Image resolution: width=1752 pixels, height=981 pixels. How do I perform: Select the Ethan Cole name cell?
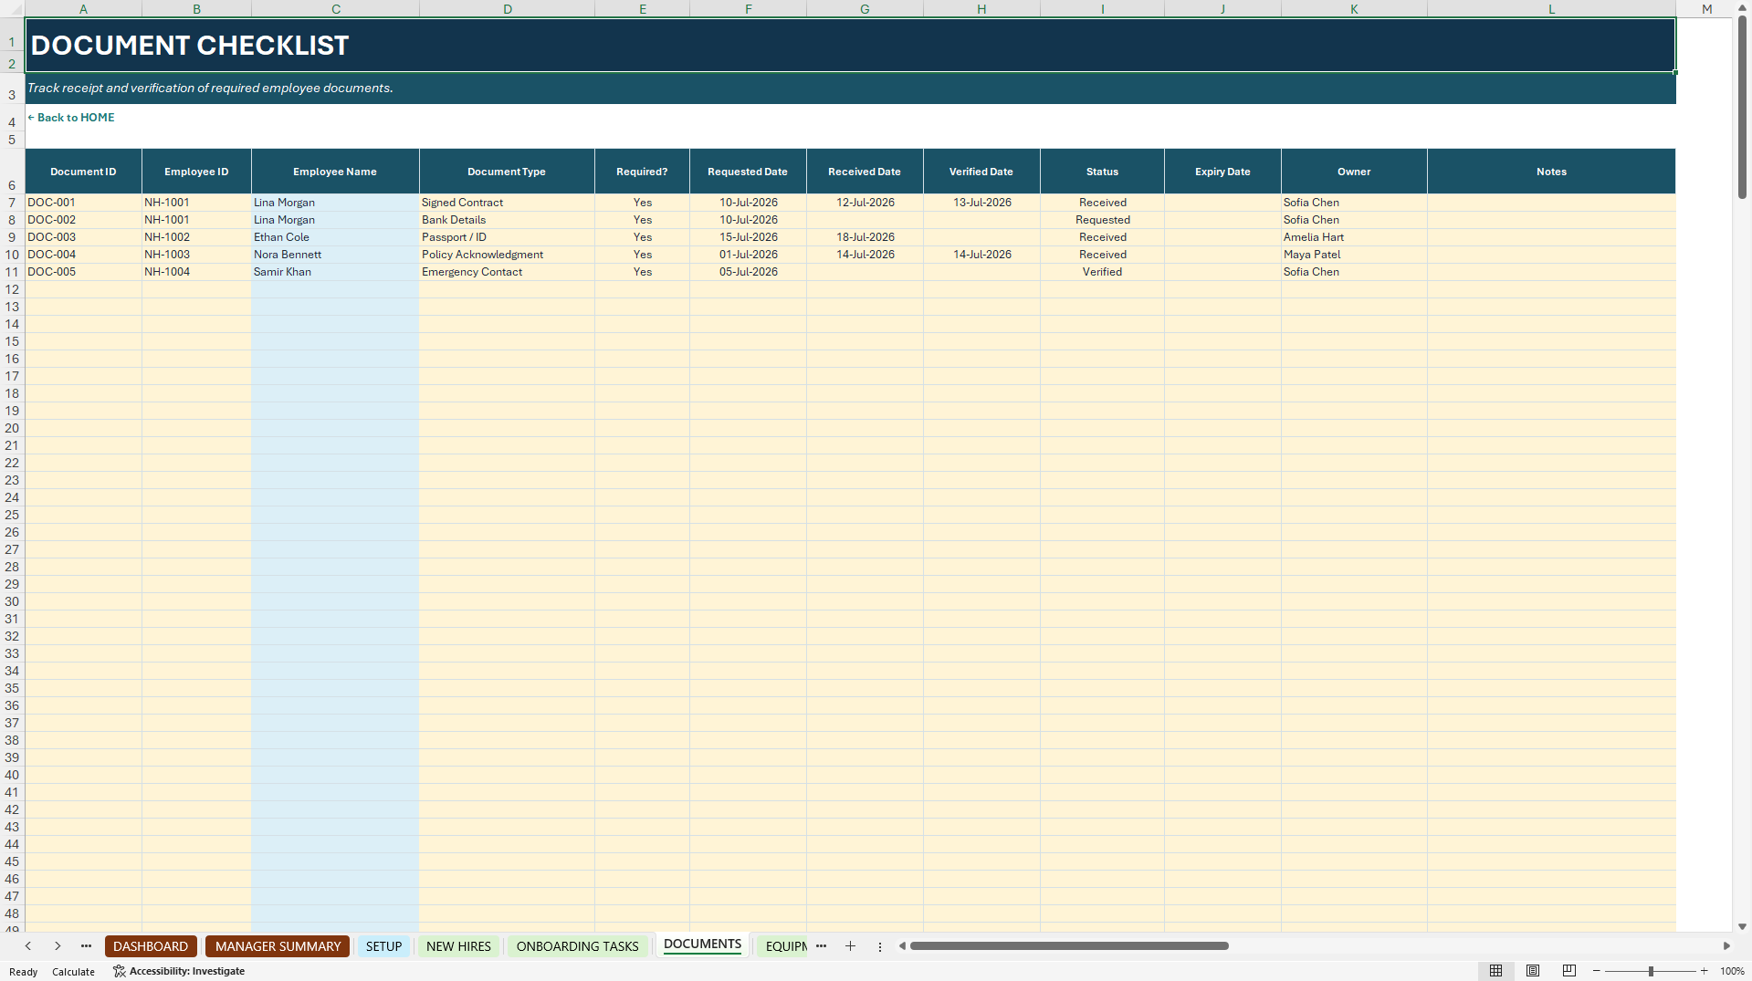click(x=335, y=237)
